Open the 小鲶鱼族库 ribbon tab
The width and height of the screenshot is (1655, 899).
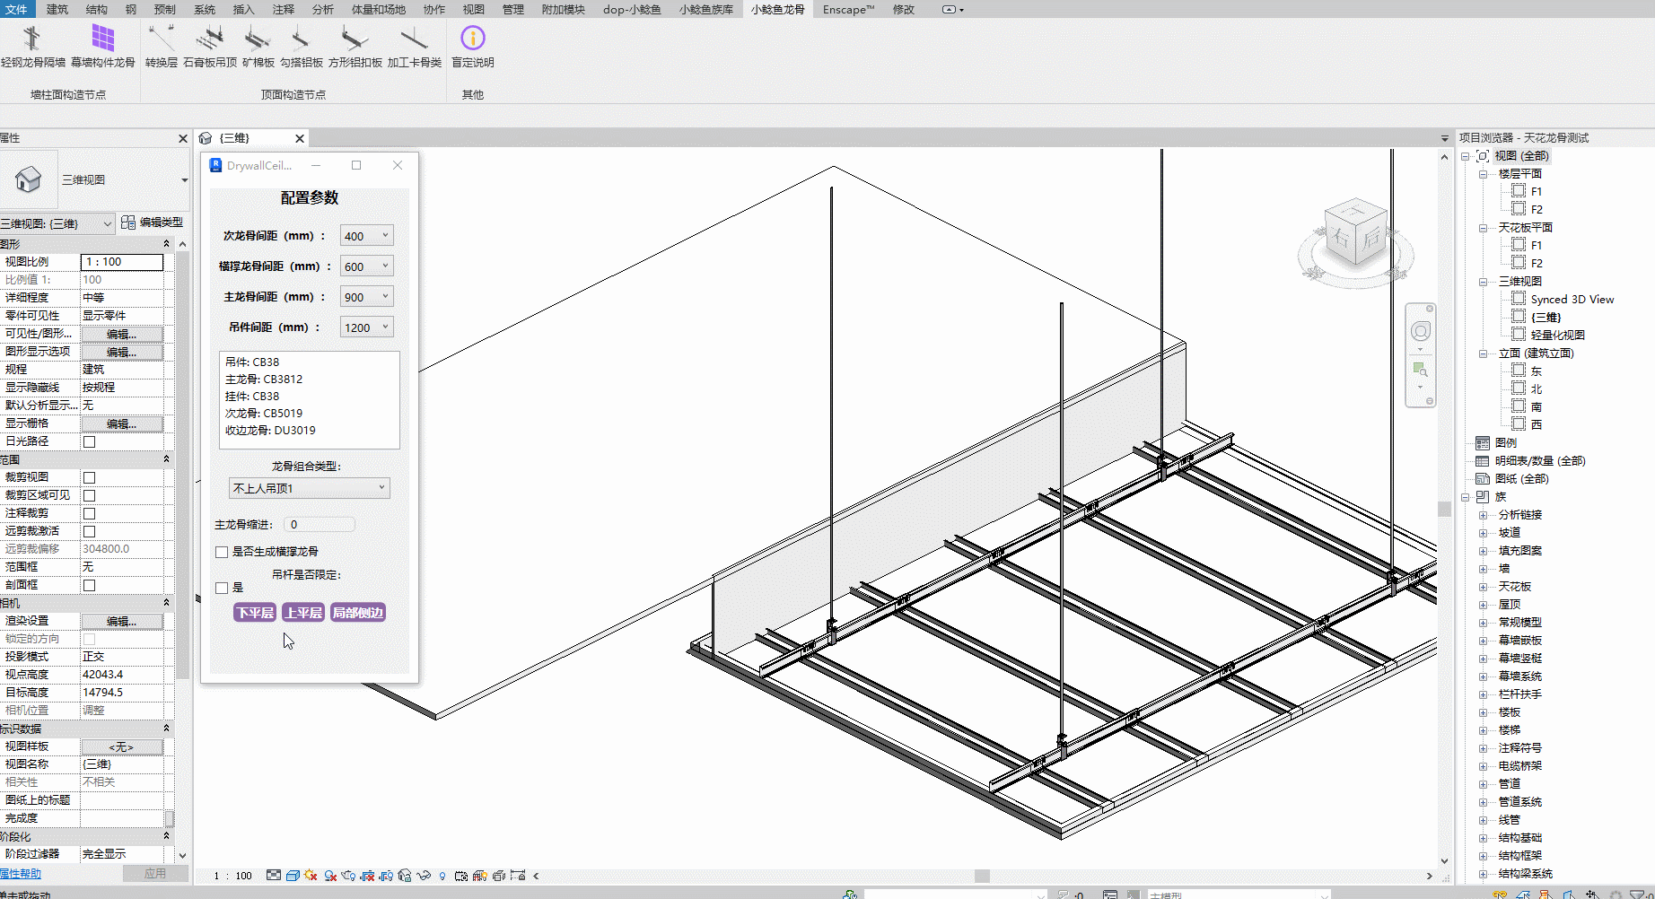click(705, 9)
